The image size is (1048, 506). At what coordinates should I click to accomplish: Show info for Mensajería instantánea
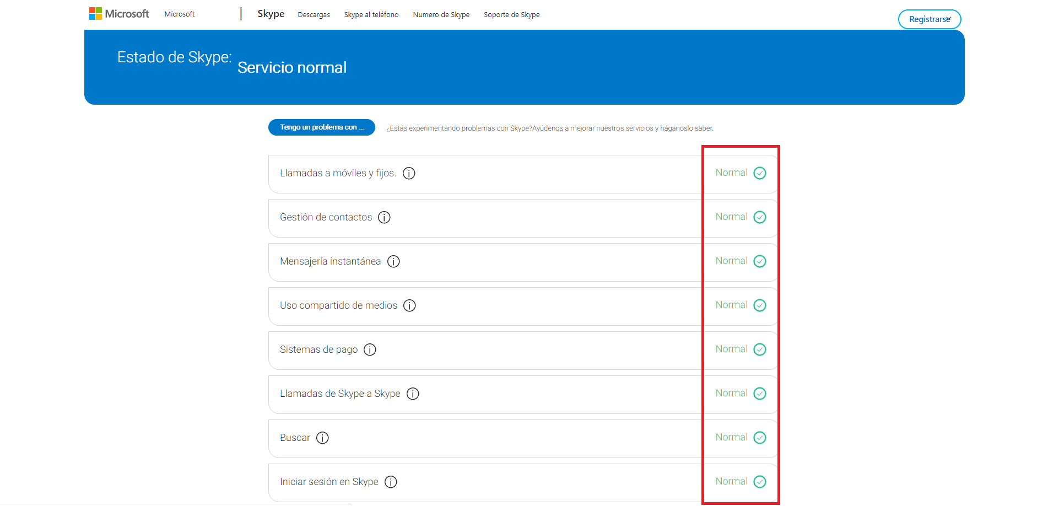[393, 261]
